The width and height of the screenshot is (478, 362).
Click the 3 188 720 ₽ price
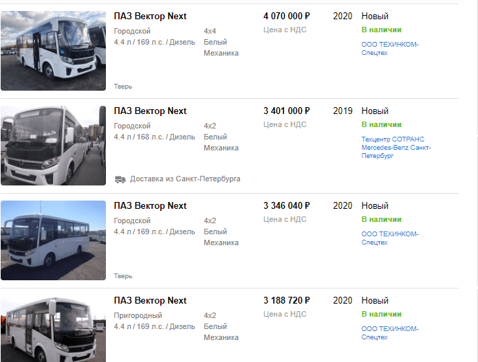[x=287, y=301]
